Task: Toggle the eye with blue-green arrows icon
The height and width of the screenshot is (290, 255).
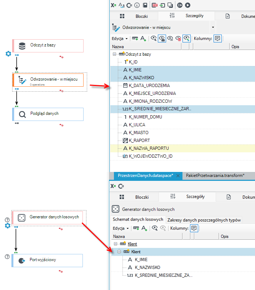Action: [186, 39]
